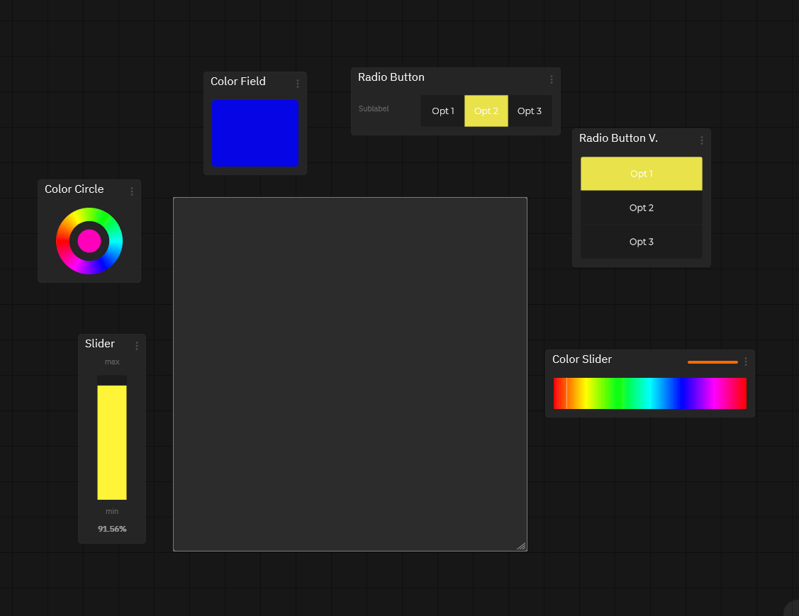Viewport: 799px width, 616px height.
Task: Open the Color Circle panel options menu
Action: 131,191
